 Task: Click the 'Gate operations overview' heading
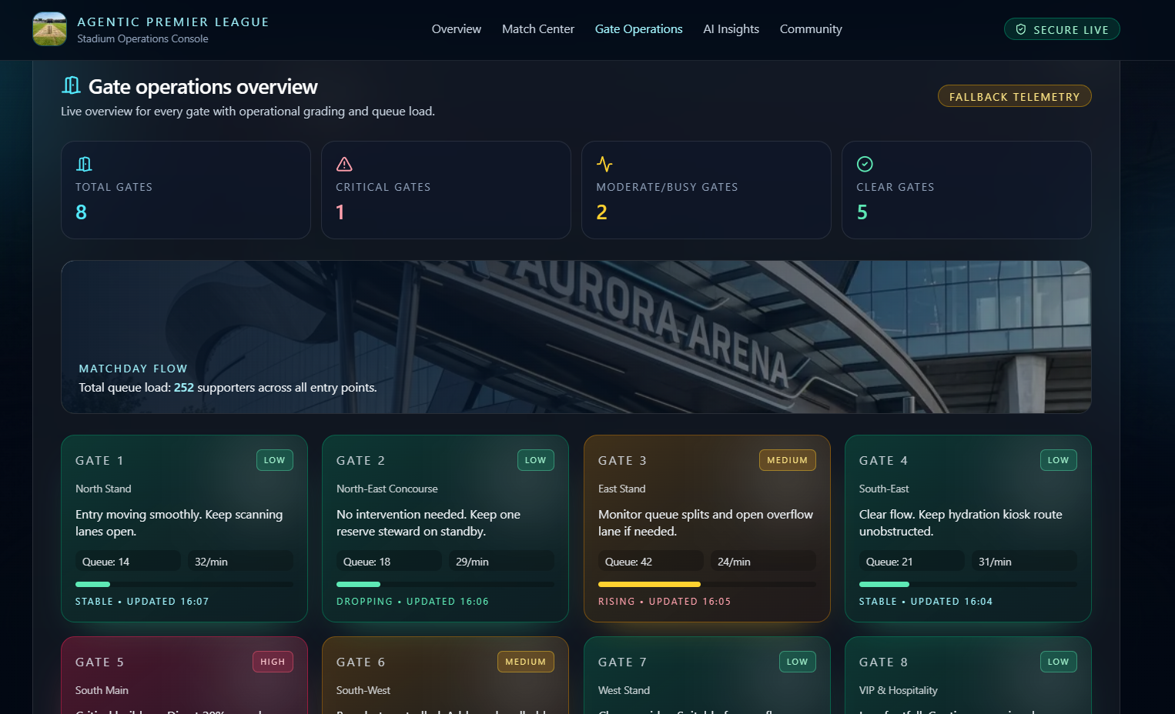[x=203, y=87]
